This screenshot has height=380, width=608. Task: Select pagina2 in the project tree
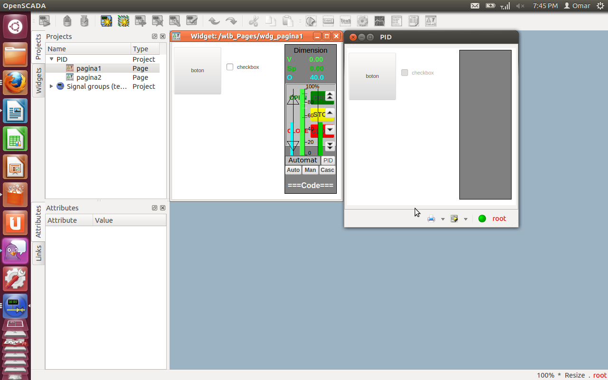tap(89, 77)
